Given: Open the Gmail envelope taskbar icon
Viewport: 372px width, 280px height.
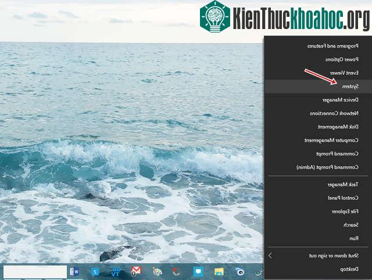Looking at the screenshot, I should [136, 271].
